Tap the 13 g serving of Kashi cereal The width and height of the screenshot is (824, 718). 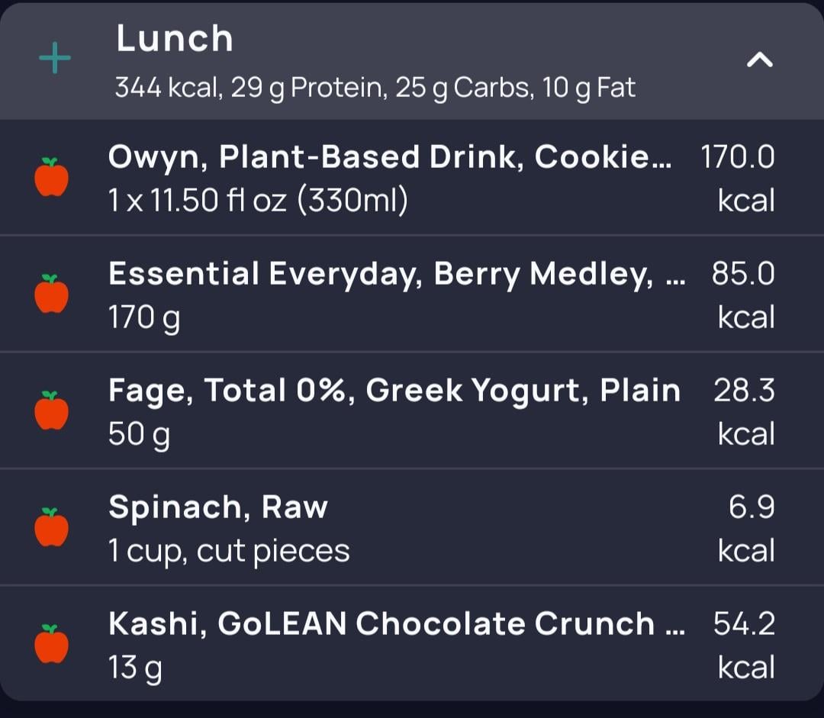135,668
